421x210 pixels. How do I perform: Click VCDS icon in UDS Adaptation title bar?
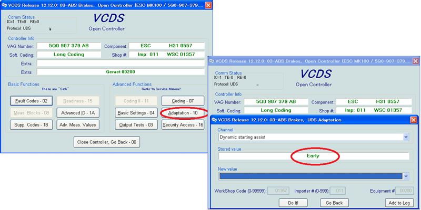[x=214, y=120]
